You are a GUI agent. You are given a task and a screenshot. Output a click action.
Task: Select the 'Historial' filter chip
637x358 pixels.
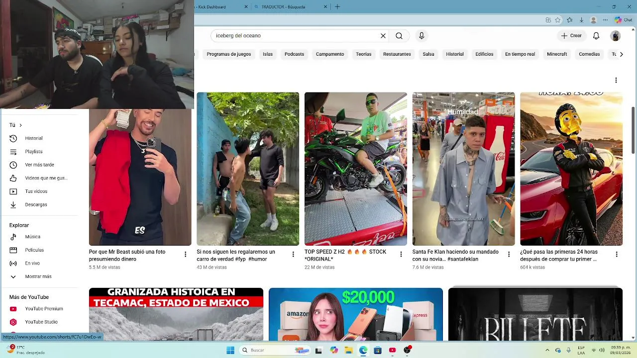click(x=455, y=54)
